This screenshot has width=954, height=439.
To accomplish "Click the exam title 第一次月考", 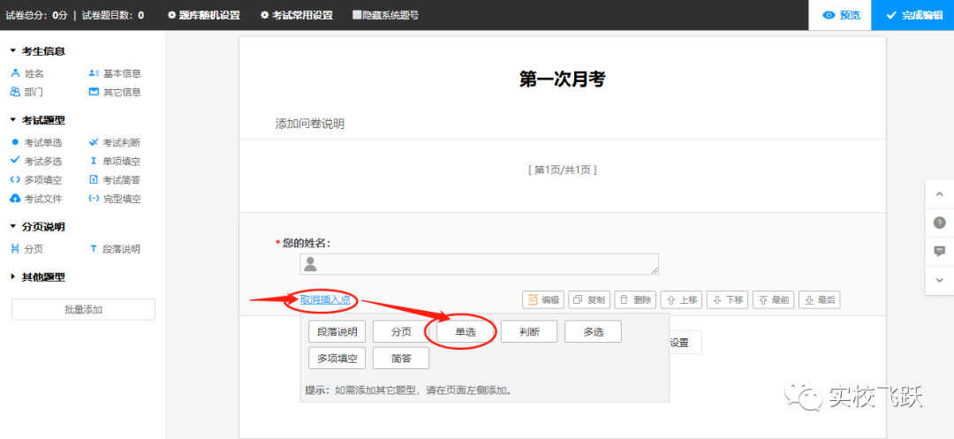I will (562, 79).
